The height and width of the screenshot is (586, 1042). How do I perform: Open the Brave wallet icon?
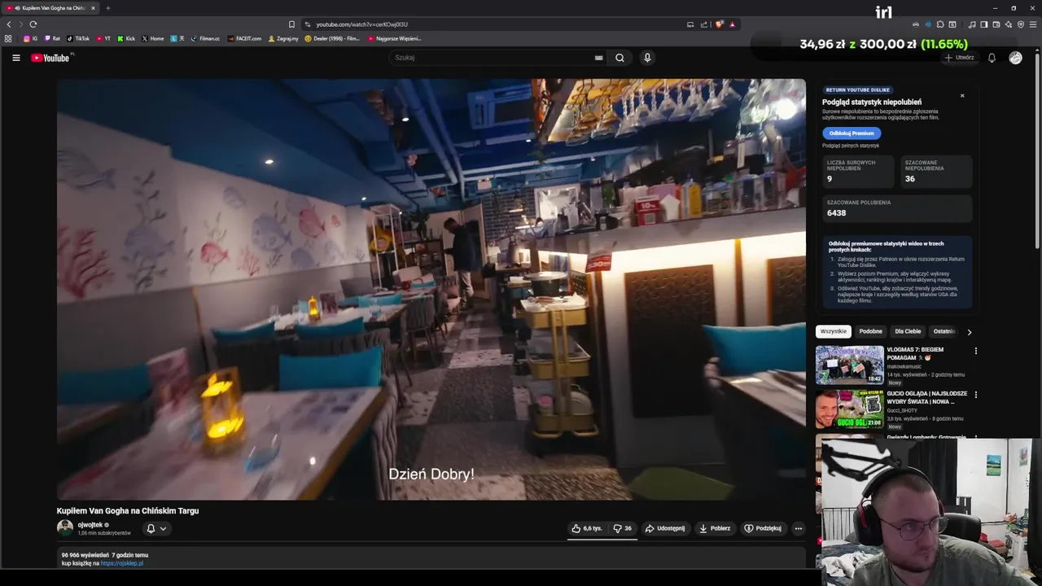click(x=996, y=24)
